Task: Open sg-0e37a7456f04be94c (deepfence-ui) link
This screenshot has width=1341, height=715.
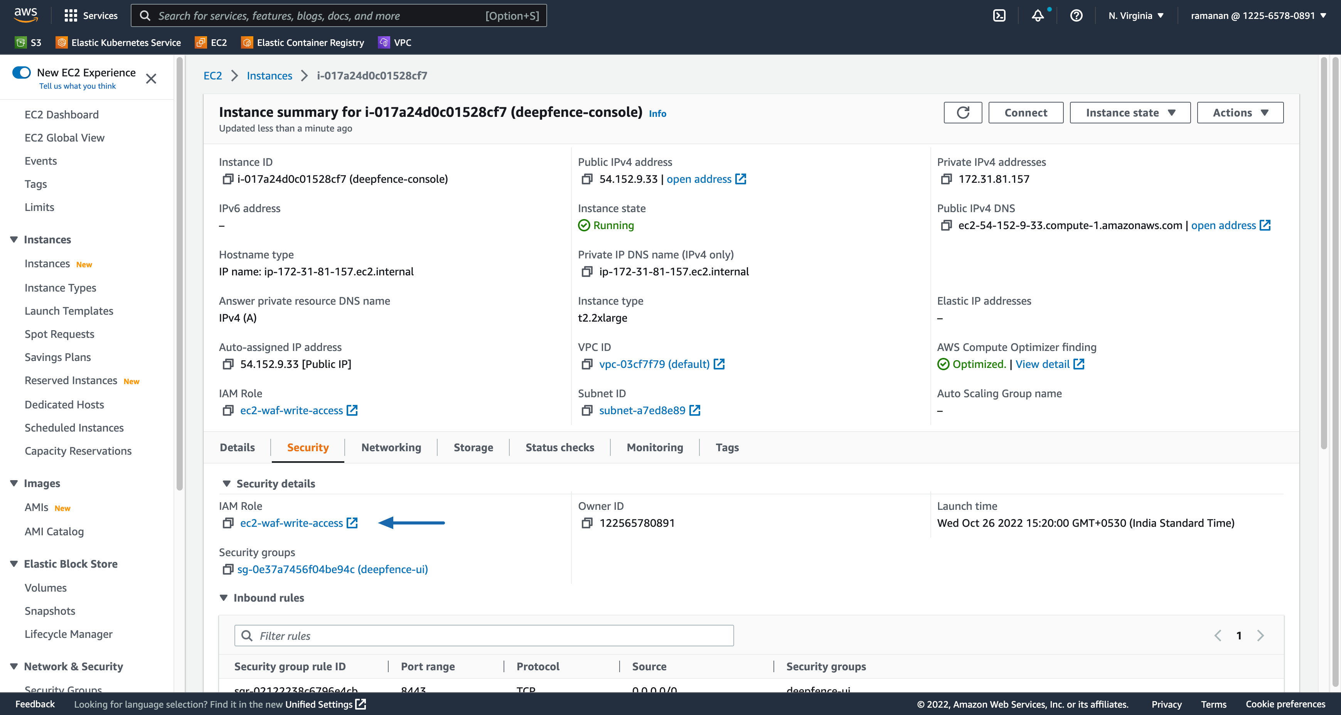Action: (333, 569)
